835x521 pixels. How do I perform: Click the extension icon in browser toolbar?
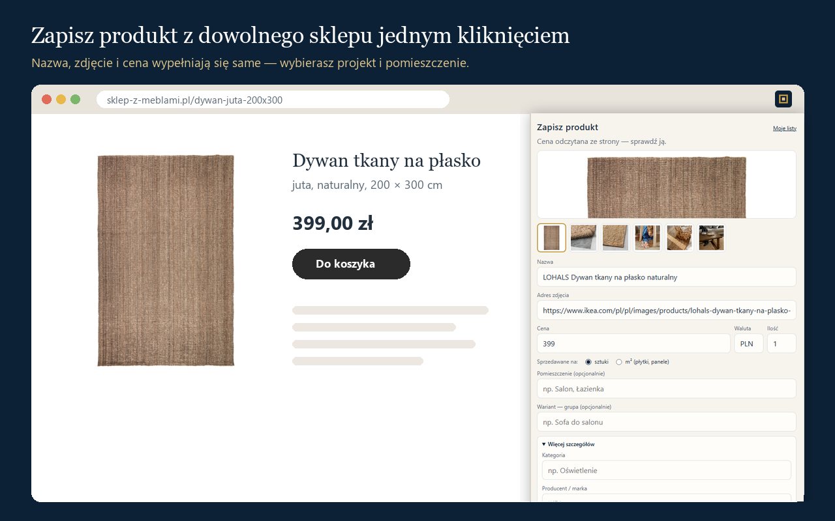pos(783,99)
